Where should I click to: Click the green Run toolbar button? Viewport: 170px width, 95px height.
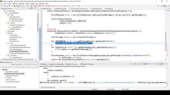tap(31, 6)
